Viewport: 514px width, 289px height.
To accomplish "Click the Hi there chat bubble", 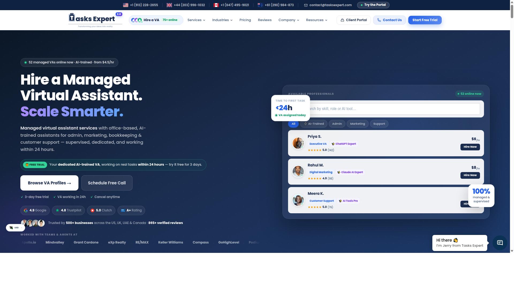I will (x=460, y=243).
